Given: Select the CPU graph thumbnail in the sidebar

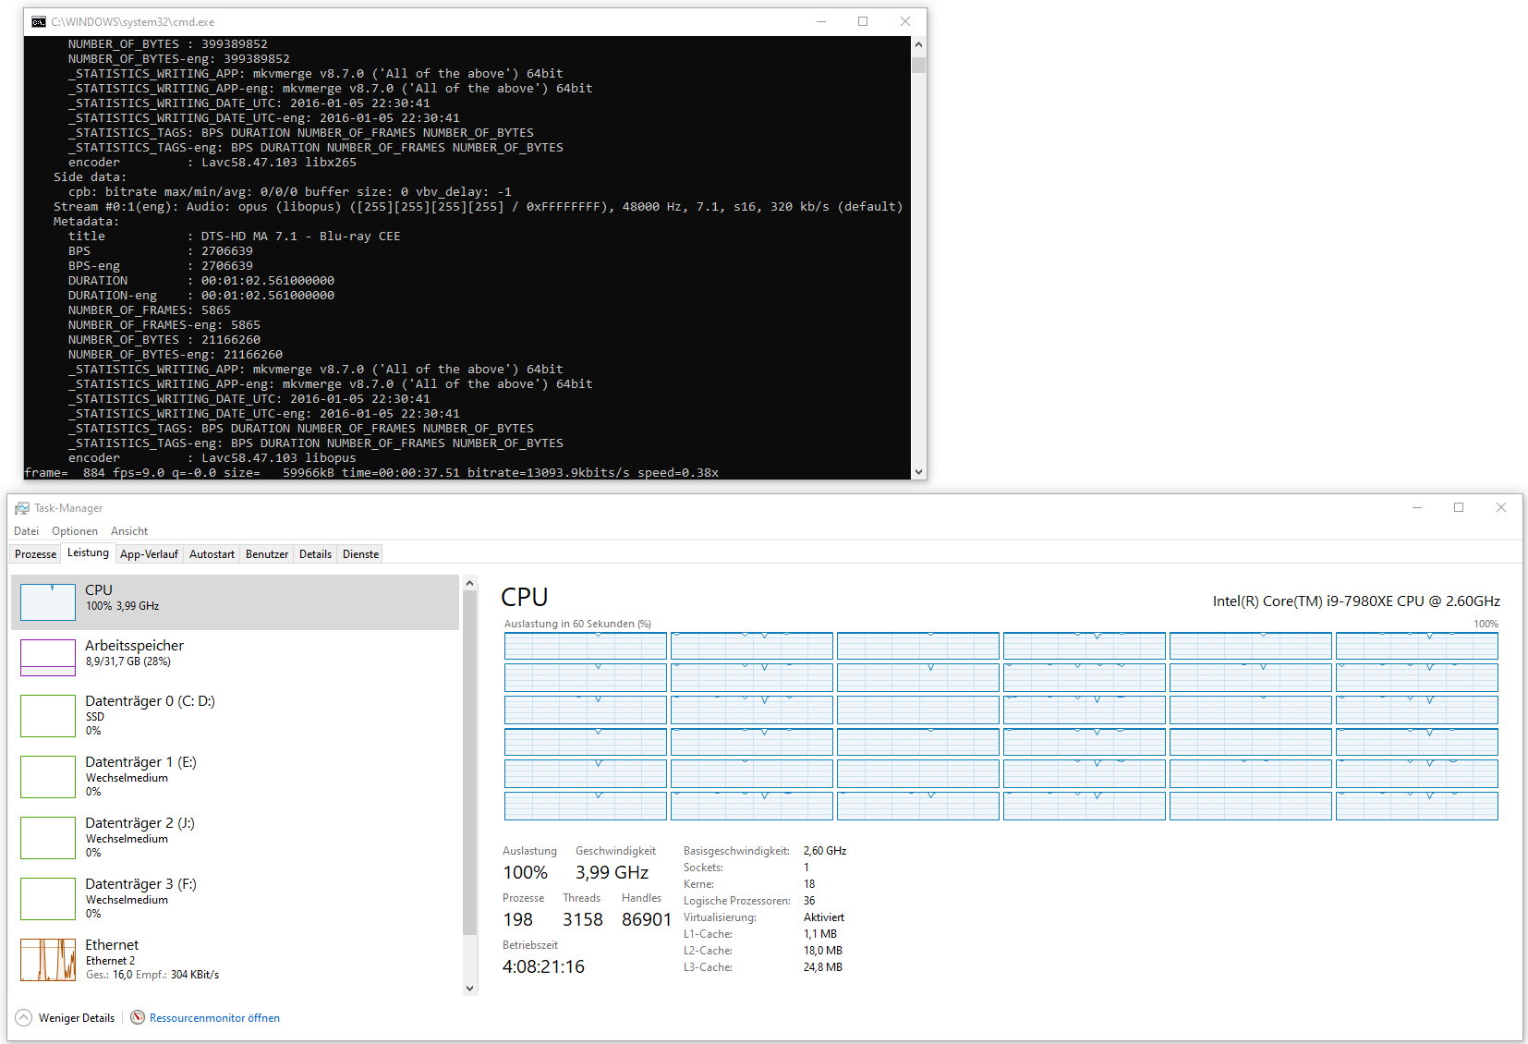Looking at the screenshot, I should tap(48, 602).
